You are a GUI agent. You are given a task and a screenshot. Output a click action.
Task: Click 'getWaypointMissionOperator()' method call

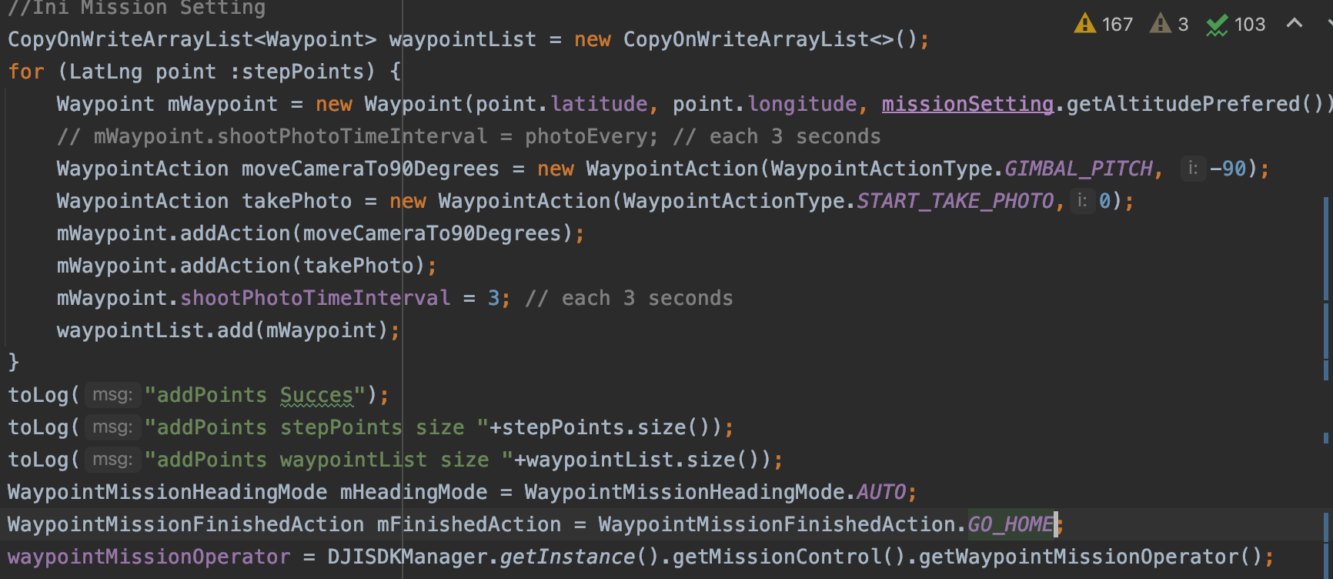[x=1091, y=557]
